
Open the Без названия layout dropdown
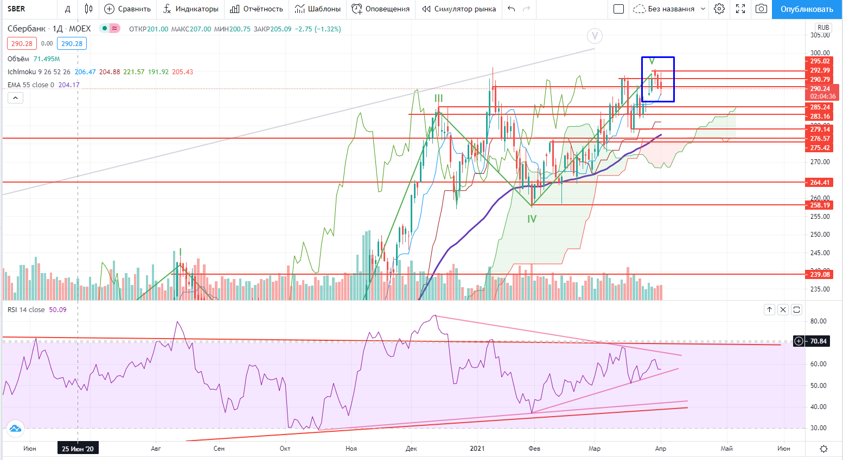pos(670,9)
